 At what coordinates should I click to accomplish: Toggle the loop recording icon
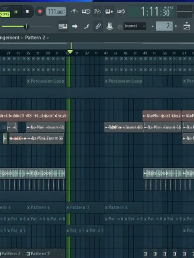coord(121,11)
